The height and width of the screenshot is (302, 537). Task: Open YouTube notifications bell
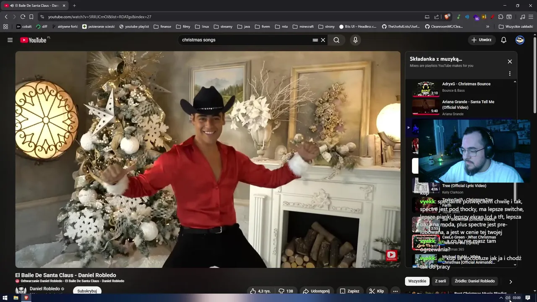504,40
